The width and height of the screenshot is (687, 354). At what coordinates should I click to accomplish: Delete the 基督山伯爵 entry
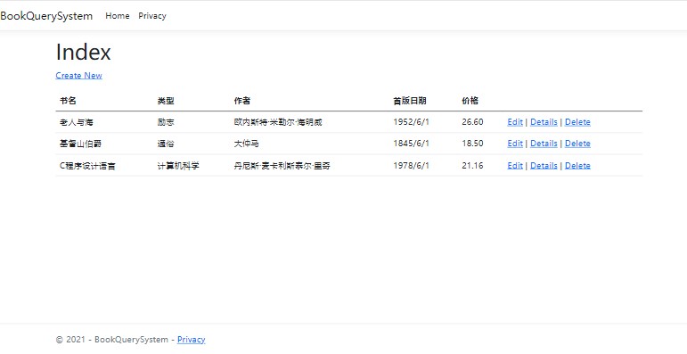[577, 144]
